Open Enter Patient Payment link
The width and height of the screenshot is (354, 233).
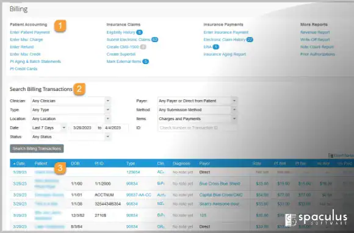(x=30, y=32)
